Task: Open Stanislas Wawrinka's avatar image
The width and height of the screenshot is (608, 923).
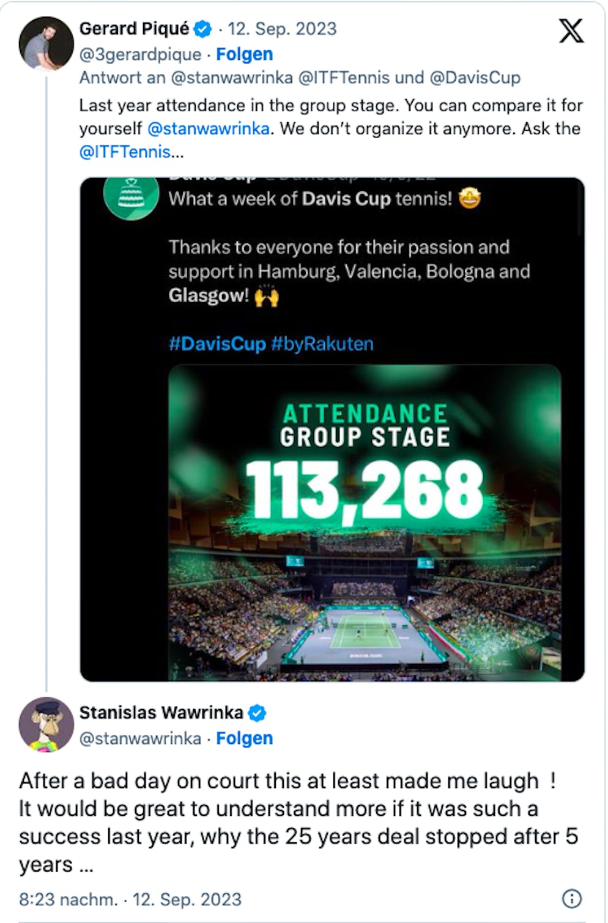Action: point(46,724)
